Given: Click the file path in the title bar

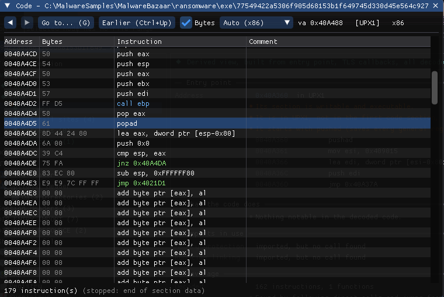Looking at the screenshot, I should point(237,6).
